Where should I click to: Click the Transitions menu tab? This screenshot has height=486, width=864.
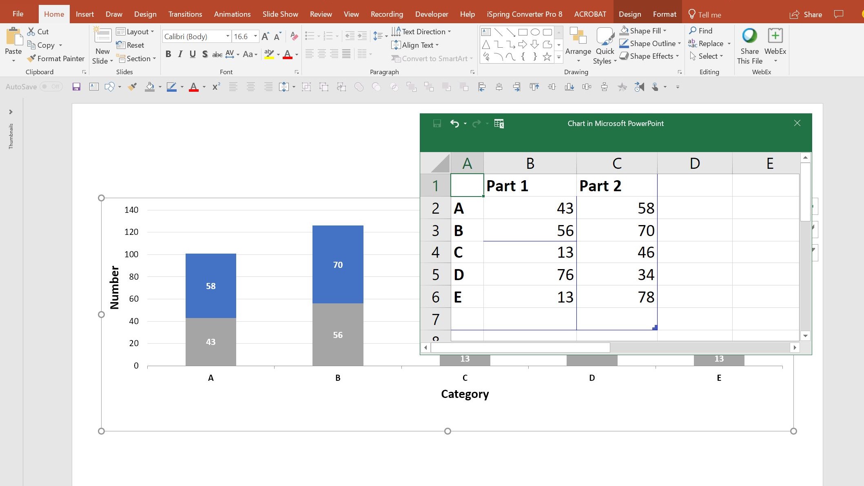[x=184, y=13]
